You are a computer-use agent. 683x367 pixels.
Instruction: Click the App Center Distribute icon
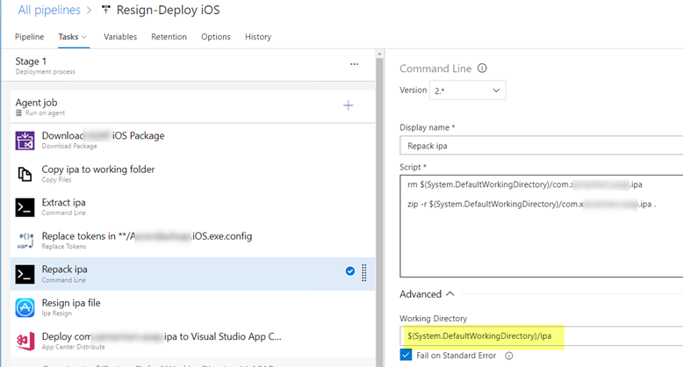pyautogui.click(x=25, y=341)
